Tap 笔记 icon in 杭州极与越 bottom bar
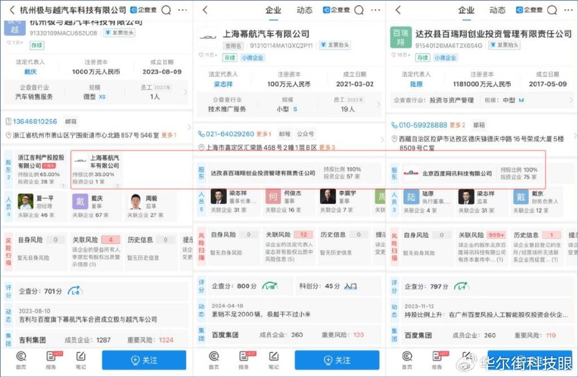Image resolution: width=578 pixels, height=377 pixels. pos(81,360)
